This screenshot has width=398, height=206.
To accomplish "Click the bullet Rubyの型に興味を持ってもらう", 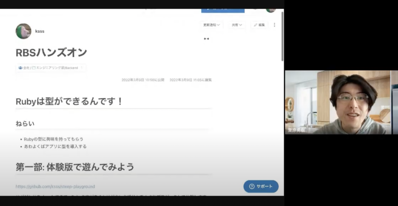I will point(53,139).
